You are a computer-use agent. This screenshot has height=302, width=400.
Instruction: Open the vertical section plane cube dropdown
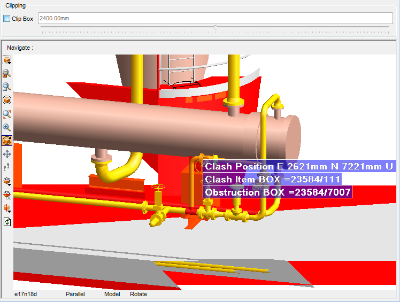point(7,208)
